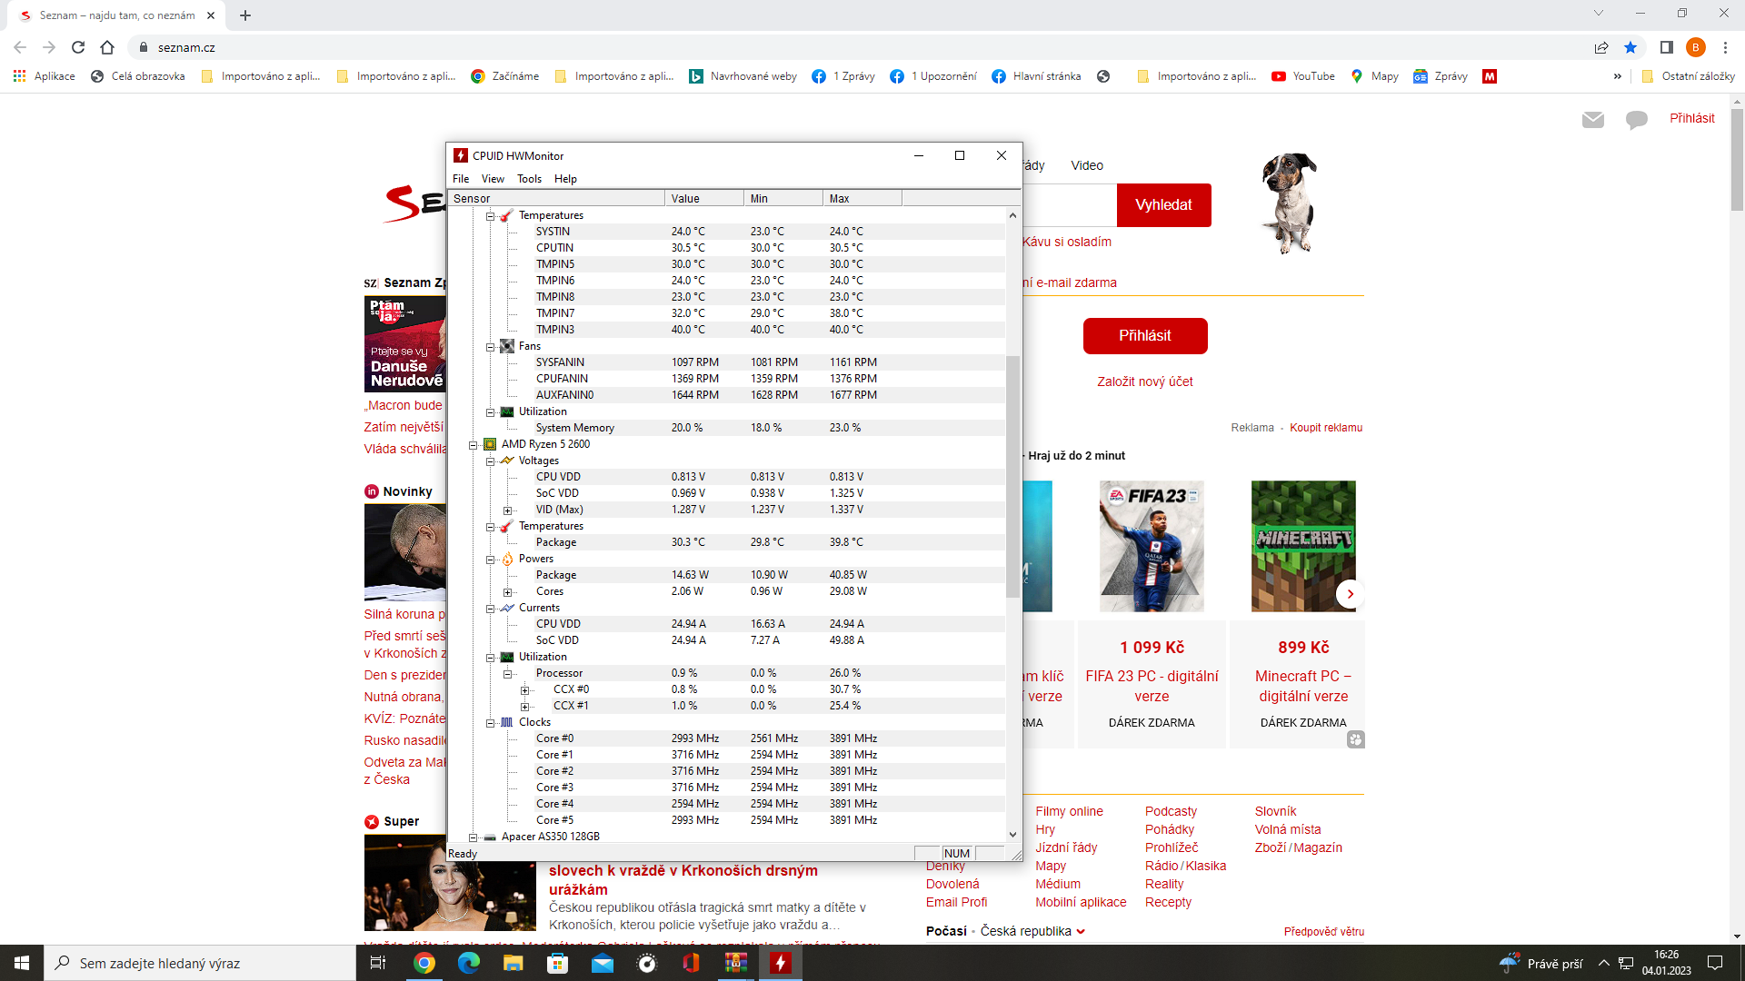This screenshot has width=1745, height=981.
Task: Click the Clocks group icon
Action: tap(507, 722)
